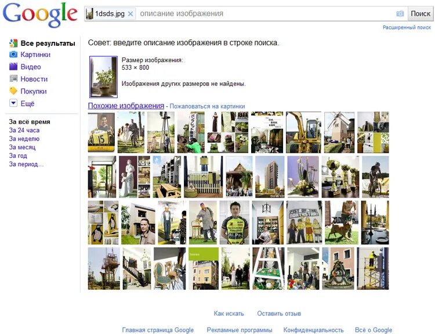The height and width of the screenshot is (334, 435).
Task: Open the Похожие изображения link
Action: [x=126, y=106]
